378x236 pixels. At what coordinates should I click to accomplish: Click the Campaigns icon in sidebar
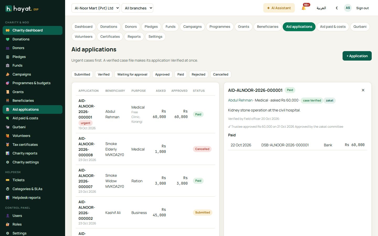pos(8,74)
